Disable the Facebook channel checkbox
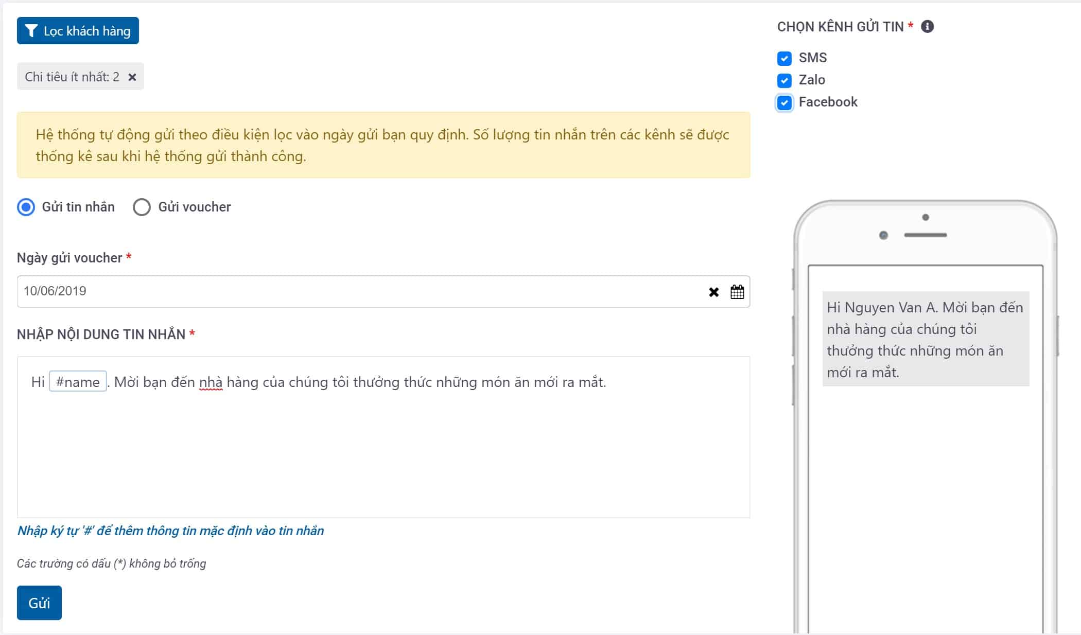 coord(784,102)
